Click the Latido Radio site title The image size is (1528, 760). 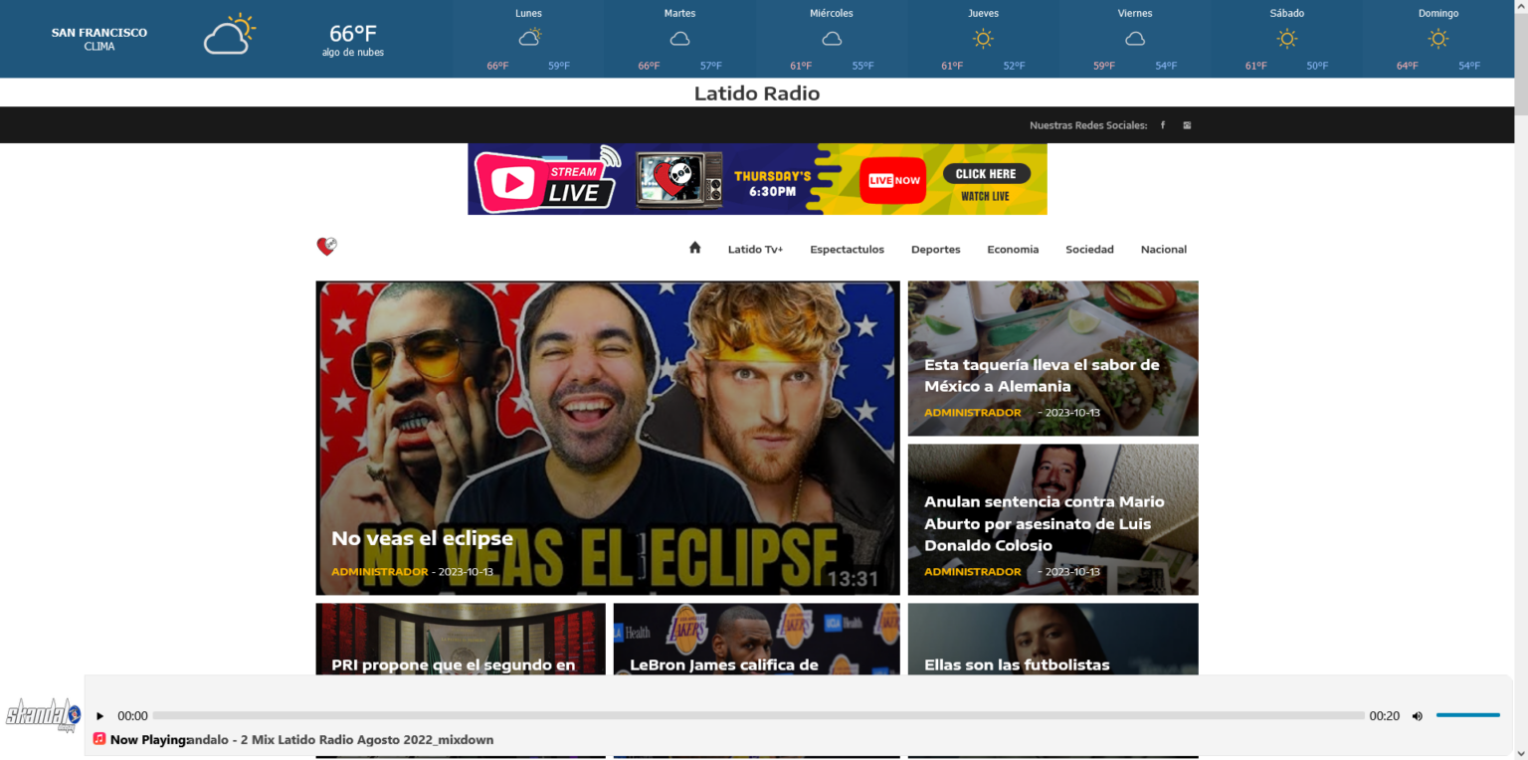(757, 94)
